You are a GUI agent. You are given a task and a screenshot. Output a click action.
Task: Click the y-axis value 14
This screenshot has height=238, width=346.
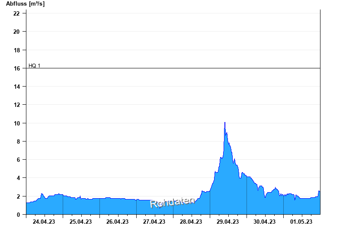16,87
